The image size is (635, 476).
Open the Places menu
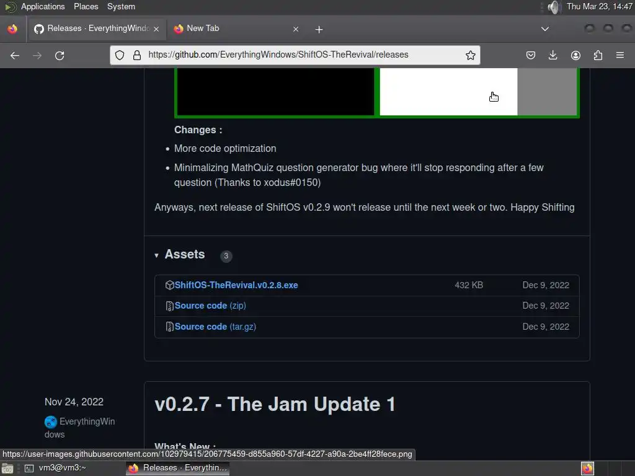tap(86, 6)
